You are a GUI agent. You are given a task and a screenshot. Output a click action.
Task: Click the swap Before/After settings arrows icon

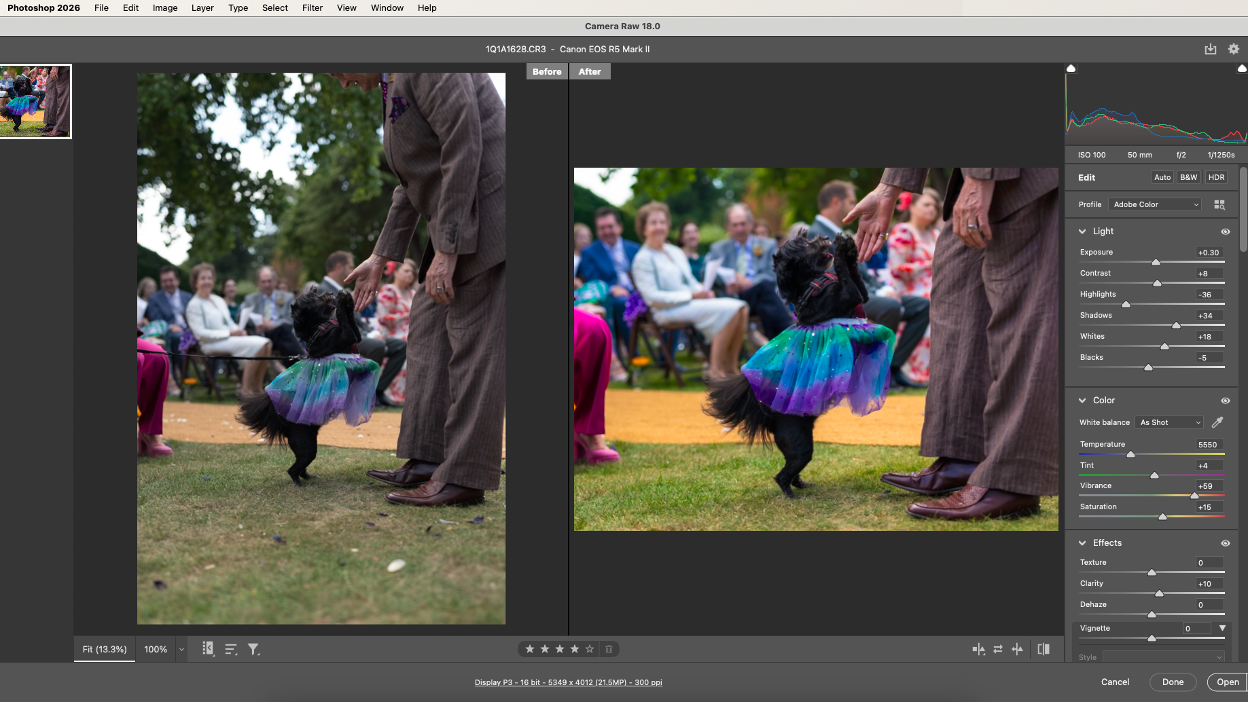[x=998, y=649]
